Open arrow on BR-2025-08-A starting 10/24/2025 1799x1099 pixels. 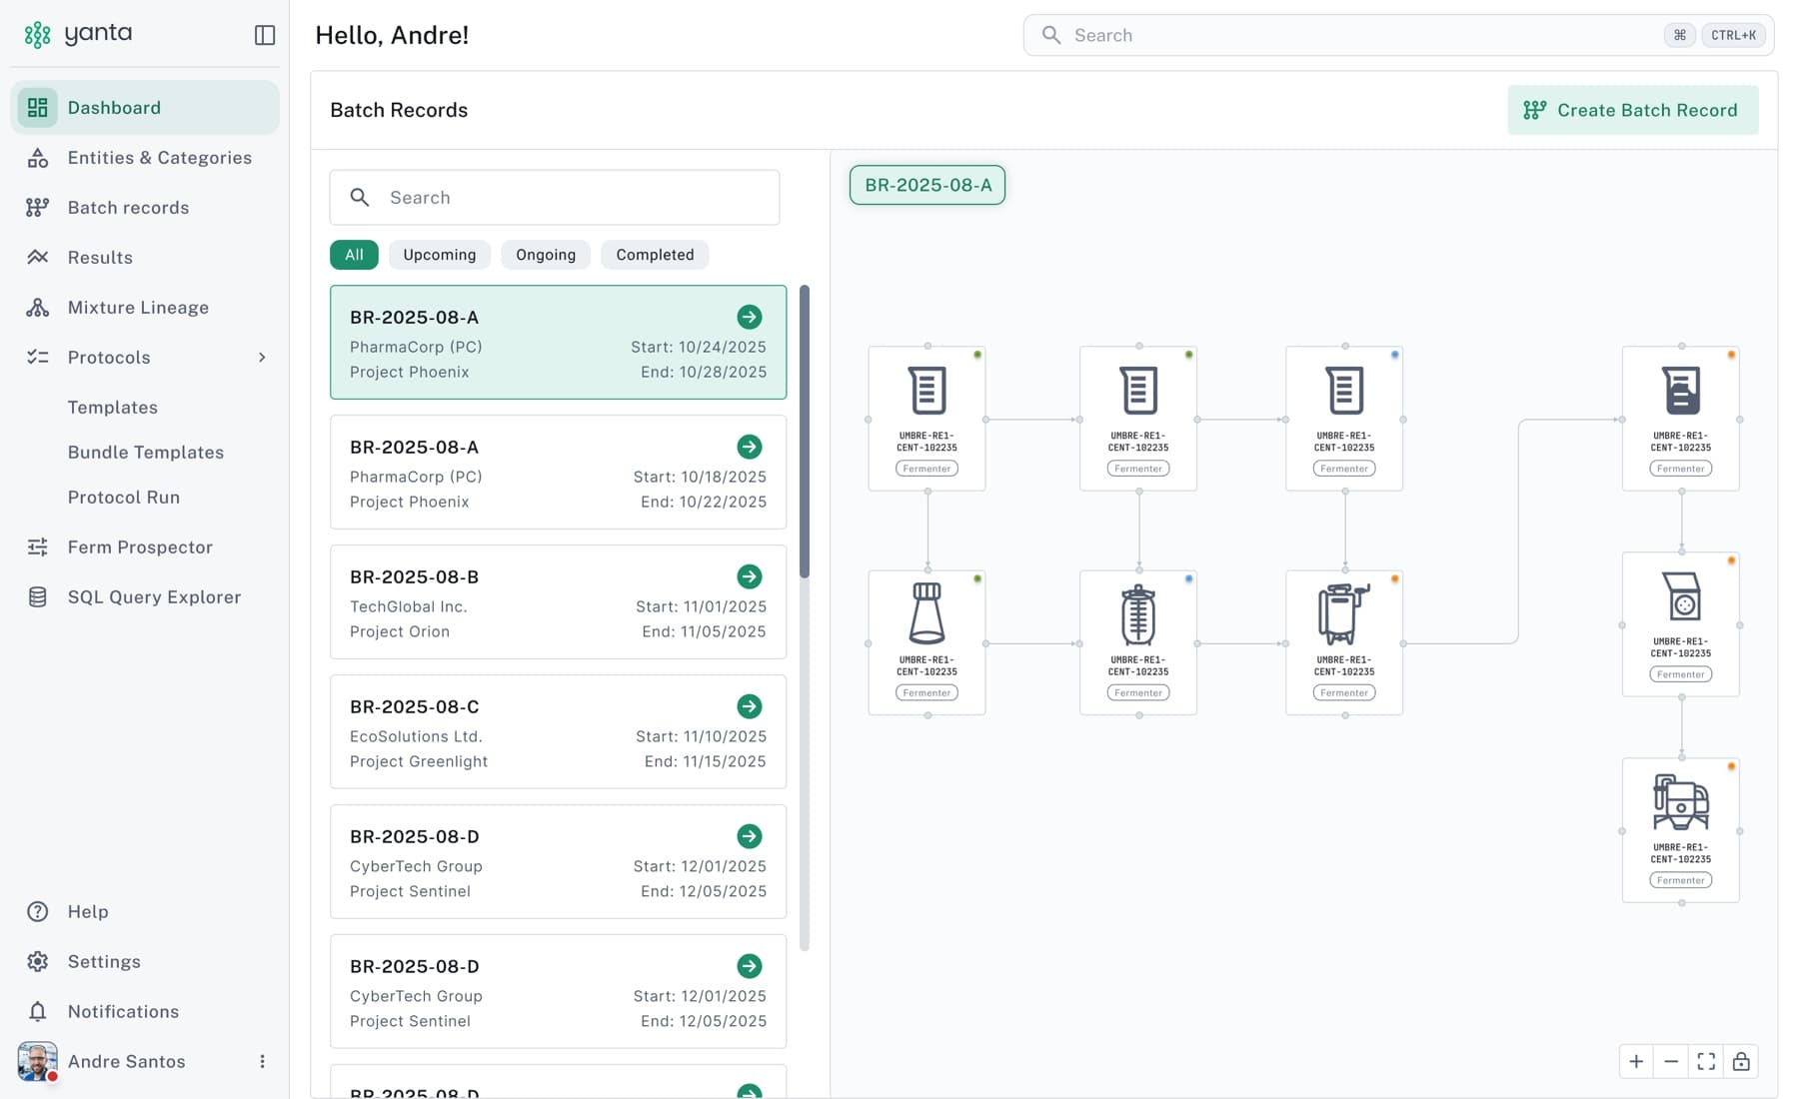tap(750, 318)
